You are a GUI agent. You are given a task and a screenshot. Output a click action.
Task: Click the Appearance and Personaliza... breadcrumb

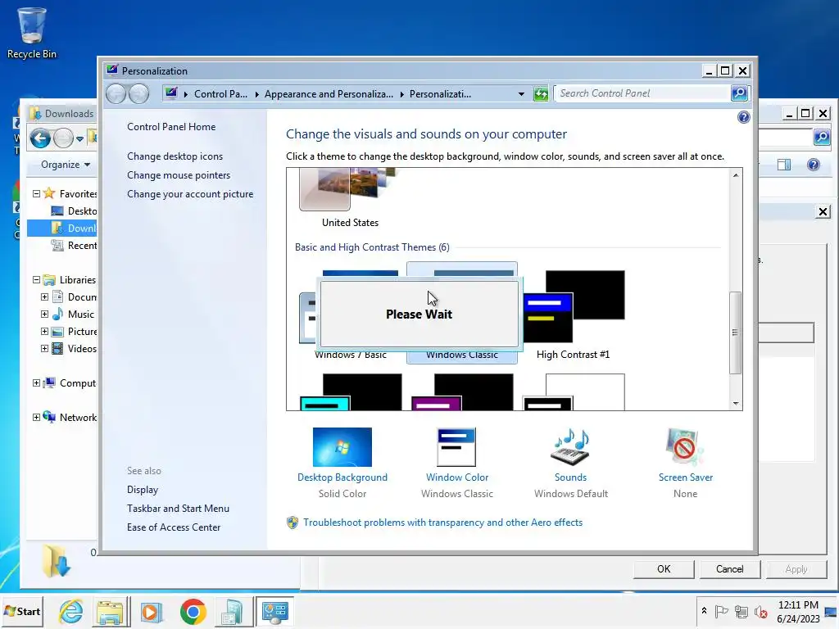pos(329,94)
